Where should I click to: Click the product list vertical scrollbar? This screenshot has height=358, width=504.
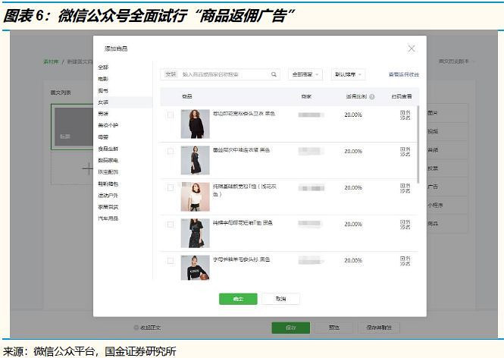[x=418, y=144]
